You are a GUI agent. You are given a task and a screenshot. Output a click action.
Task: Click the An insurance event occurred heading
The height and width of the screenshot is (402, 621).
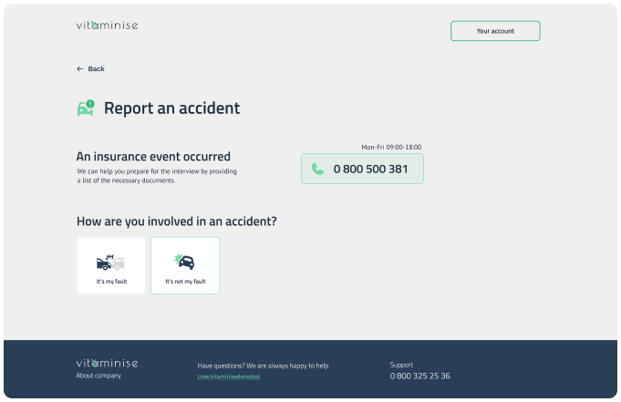click(x=153, y=157)
